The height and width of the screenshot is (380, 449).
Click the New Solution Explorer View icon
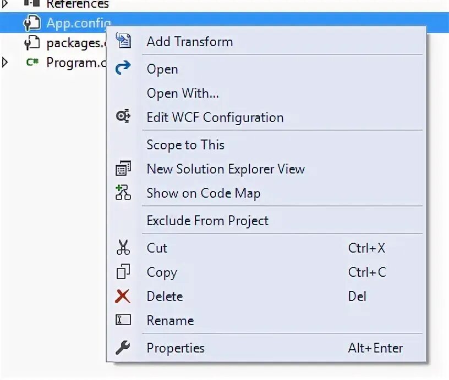click(123, 168)
